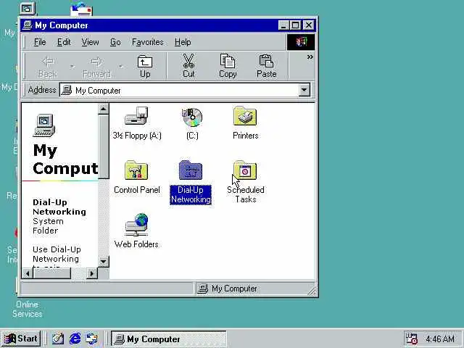Select the Printers folder icon

coord(245,116)
